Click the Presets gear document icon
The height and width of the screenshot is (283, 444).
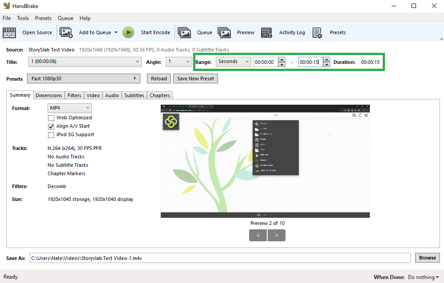click(x=317, y=32)
